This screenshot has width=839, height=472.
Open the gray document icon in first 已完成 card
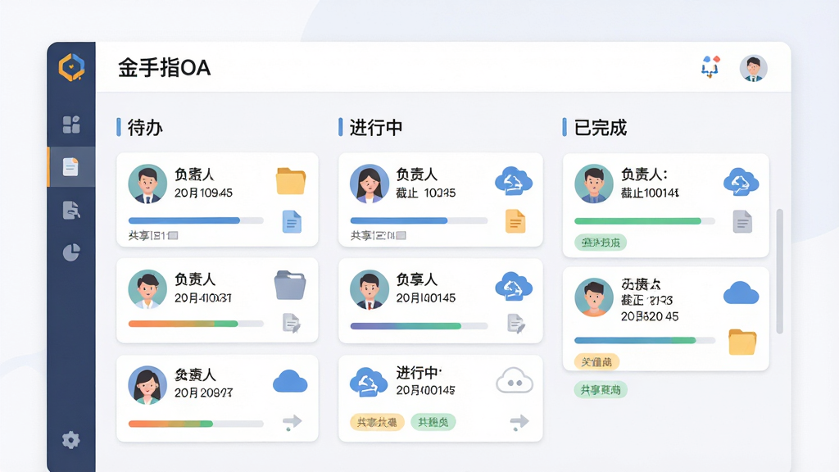(x=742, y=221)
